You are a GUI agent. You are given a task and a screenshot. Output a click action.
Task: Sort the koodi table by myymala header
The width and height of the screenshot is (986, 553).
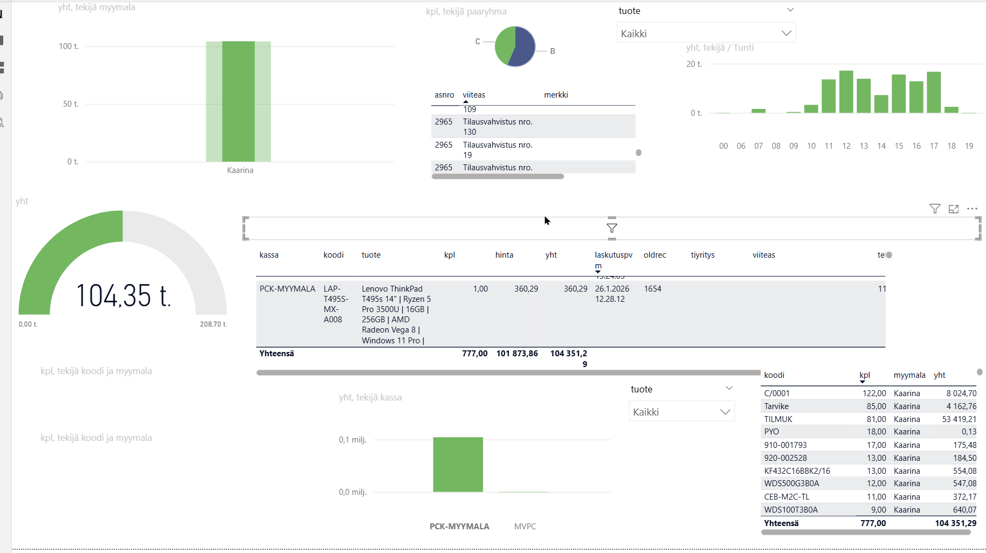click(909, 375)
